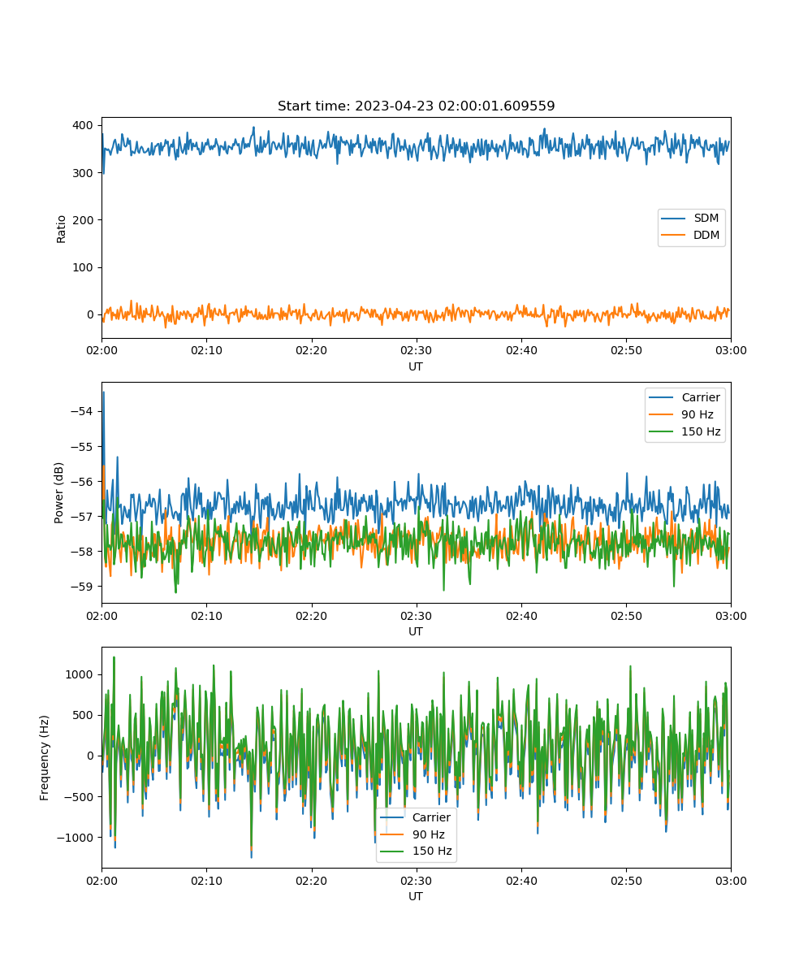This screenshot has height=975, width=812.
Task: Select '150 Hz' in the Power plot legend
Action: pos(701,431)
